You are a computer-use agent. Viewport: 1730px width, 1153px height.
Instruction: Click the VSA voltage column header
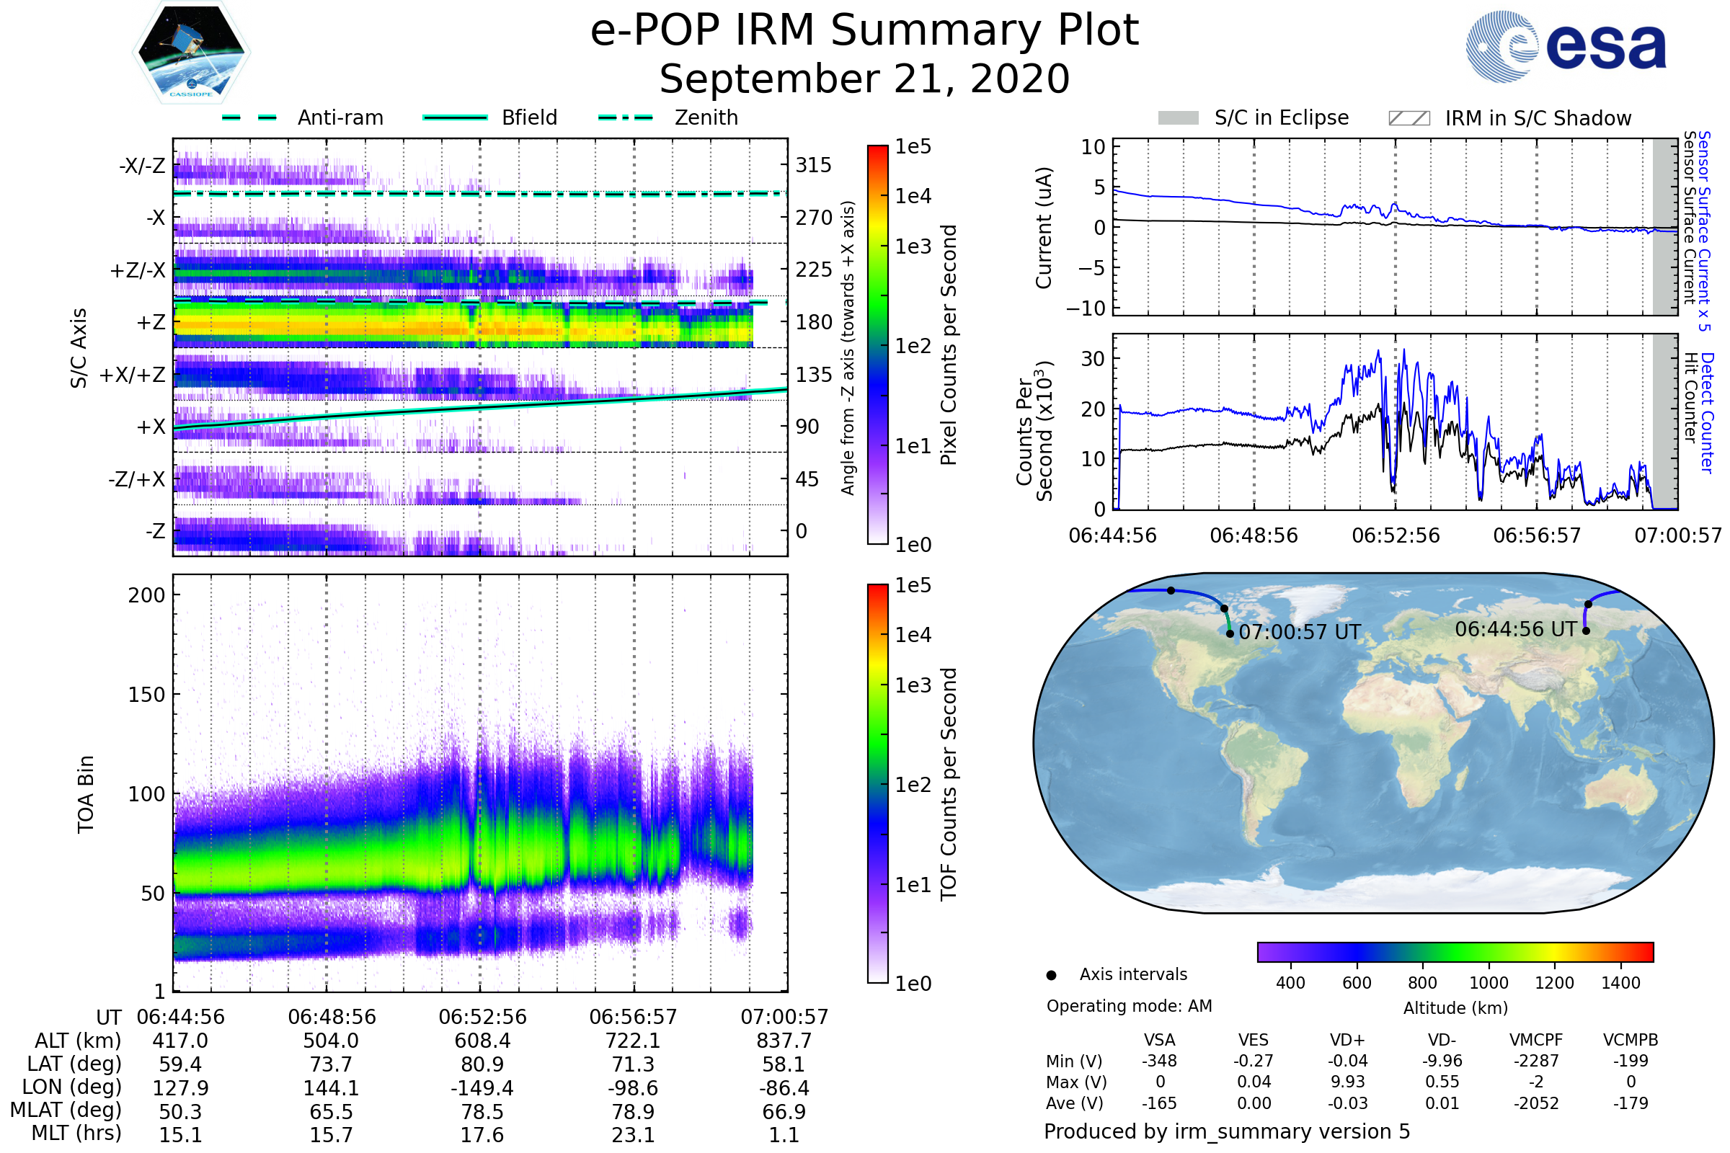[x=1159, y=1040]
